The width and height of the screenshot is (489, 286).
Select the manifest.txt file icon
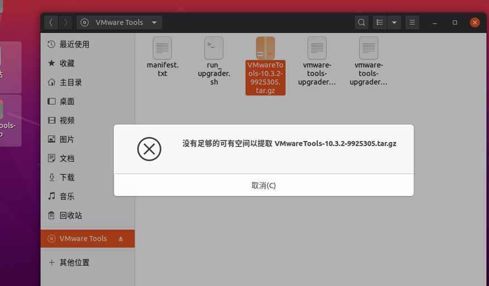coord(162,48)
